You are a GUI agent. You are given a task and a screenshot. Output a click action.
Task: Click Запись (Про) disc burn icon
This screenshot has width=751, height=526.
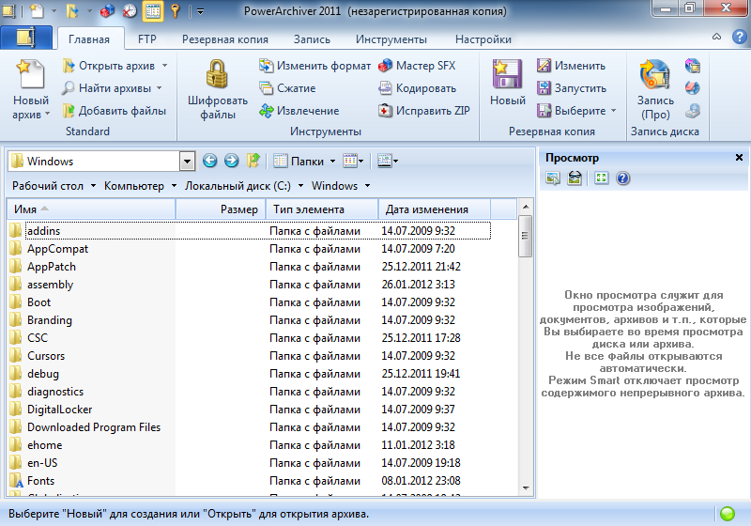654,75
